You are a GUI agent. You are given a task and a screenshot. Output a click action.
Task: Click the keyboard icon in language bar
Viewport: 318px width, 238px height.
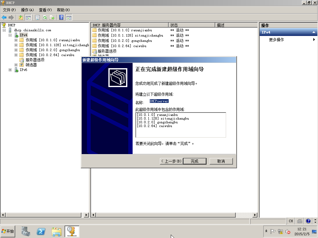[x=300, y=221]
